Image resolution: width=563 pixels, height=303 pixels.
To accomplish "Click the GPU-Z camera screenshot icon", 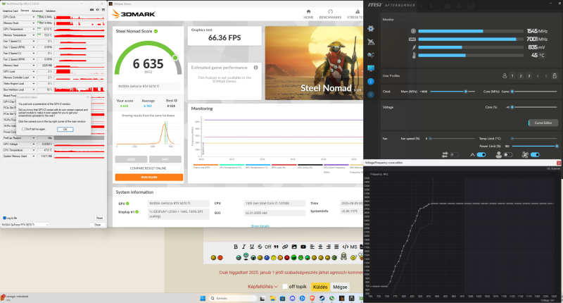I will pos(92,10).
